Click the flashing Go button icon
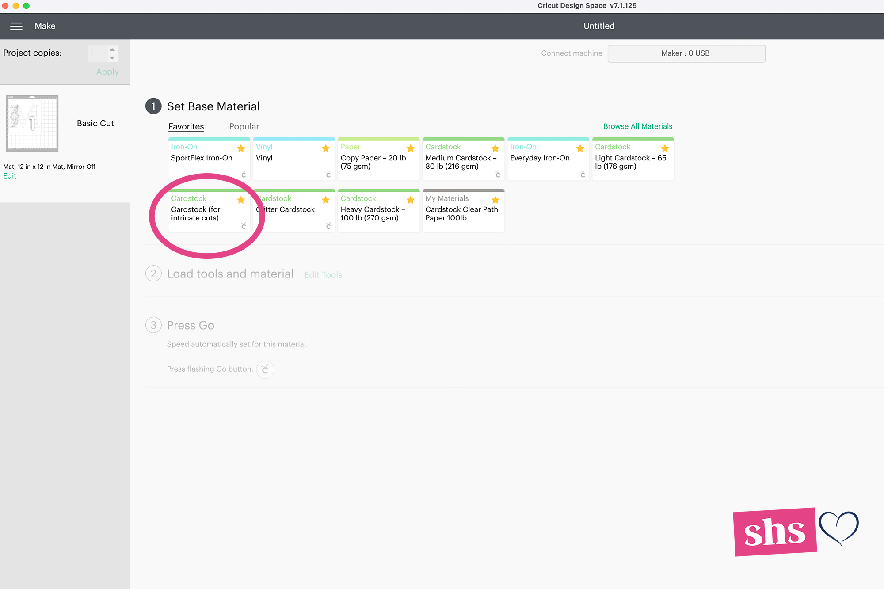The image size is (884, 589). point(265,369)
